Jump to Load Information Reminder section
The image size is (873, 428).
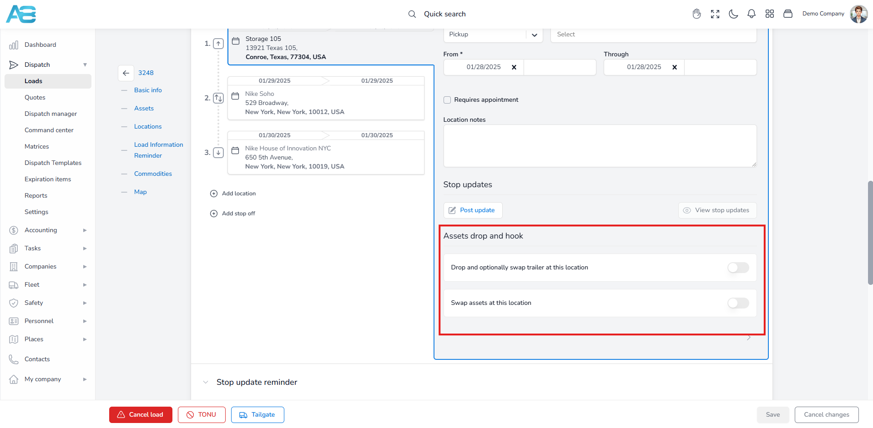tap(159, 150)
